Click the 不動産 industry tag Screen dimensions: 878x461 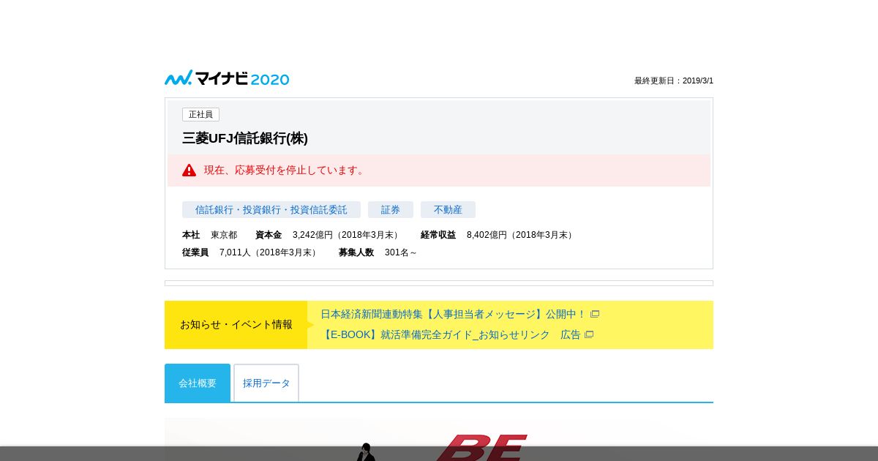(448, 210)
